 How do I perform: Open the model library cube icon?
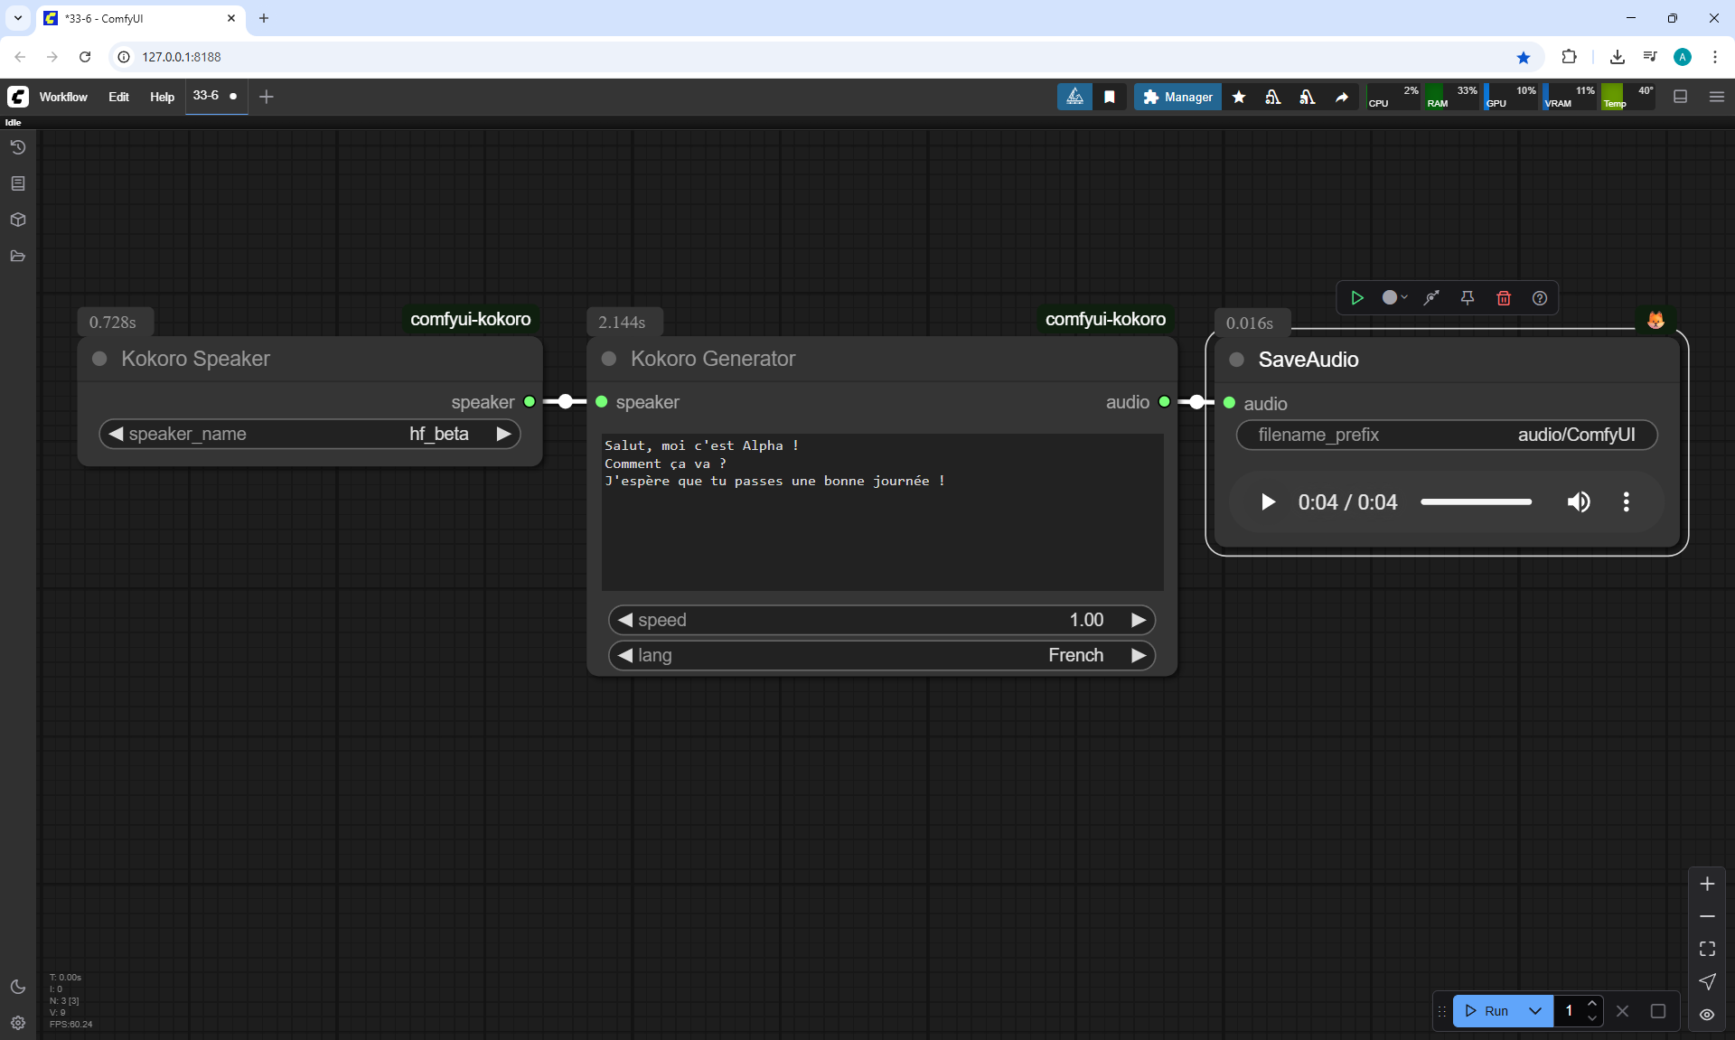tap(18, 220)
